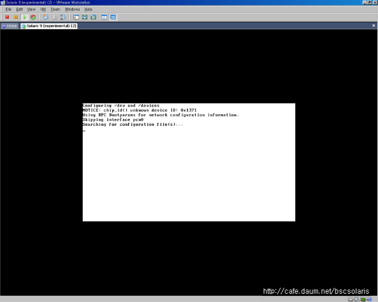Click the sound device status icon
Image resolution: width=378 pixels, height=302 pixels.
click(x=369, y=300)
